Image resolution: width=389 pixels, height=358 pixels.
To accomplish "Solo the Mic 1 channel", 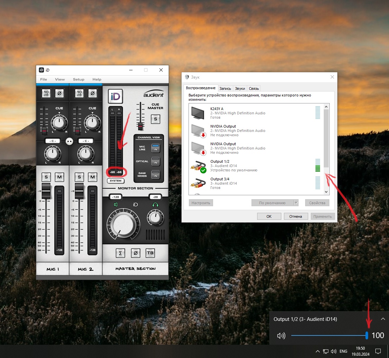I will (x=46, y=177).
